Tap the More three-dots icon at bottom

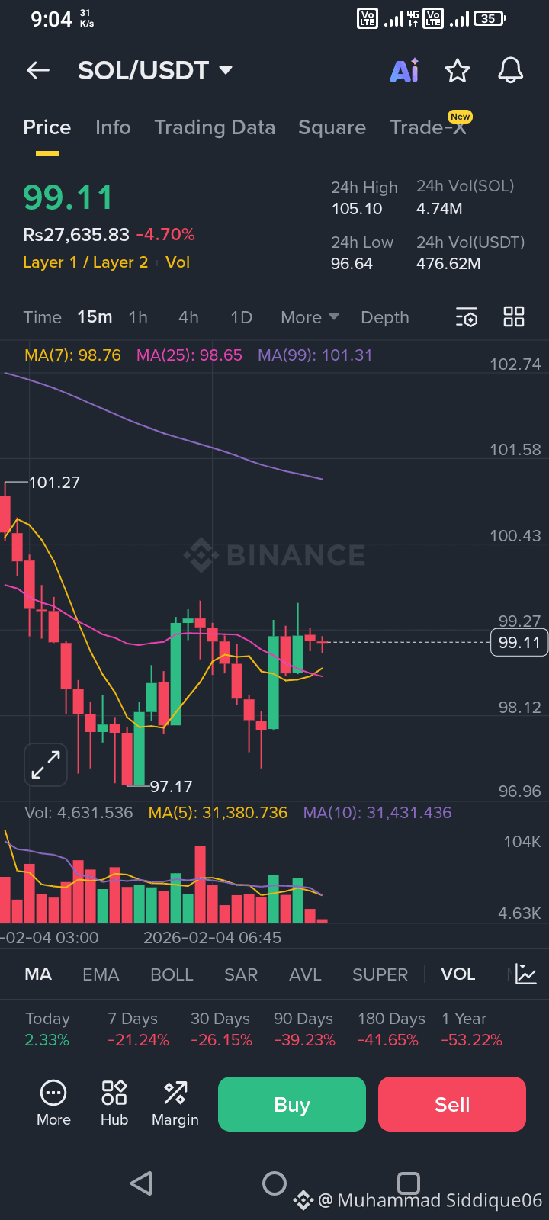pos(53,1103)
